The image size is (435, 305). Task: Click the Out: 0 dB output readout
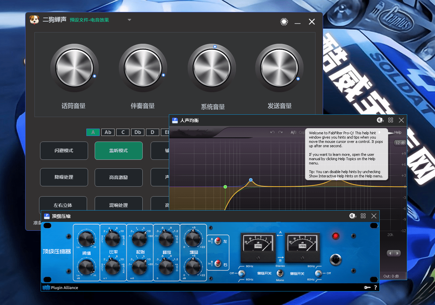[391, 276]
